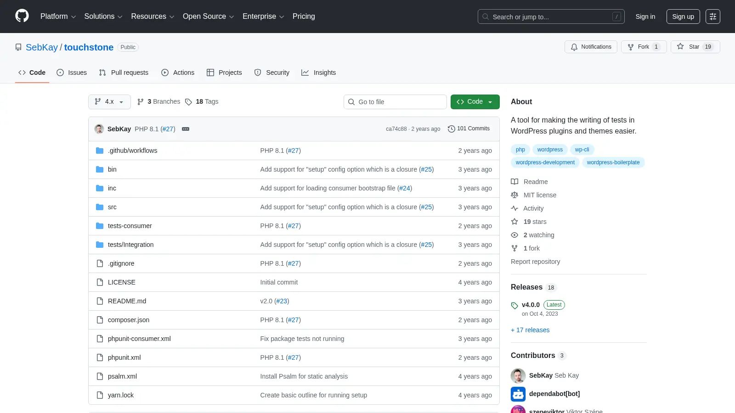Switch to the Insights tab
This screenshot has width=735, height=413.
[319, 73]
